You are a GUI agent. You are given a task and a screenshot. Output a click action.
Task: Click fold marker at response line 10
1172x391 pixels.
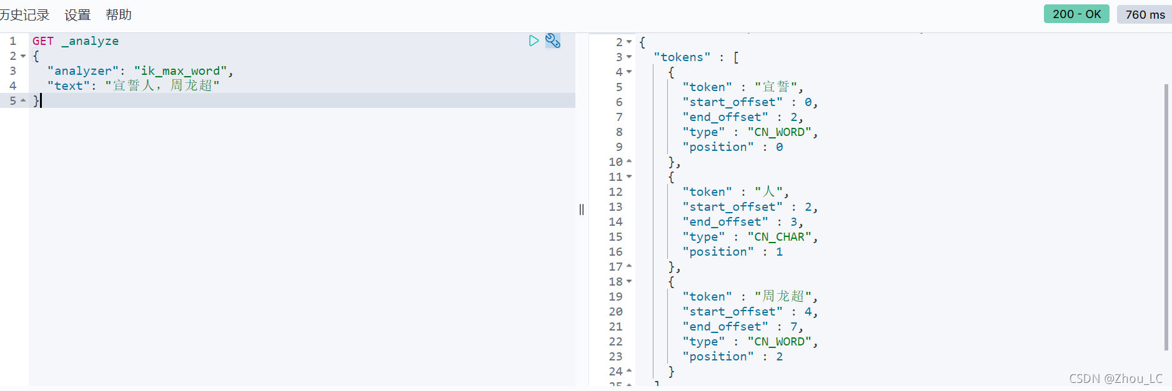[x=629, y=162]
